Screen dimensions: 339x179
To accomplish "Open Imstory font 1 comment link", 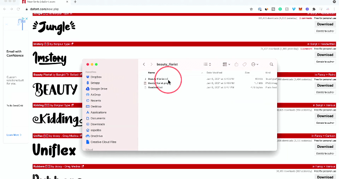I will click(306, 49).
